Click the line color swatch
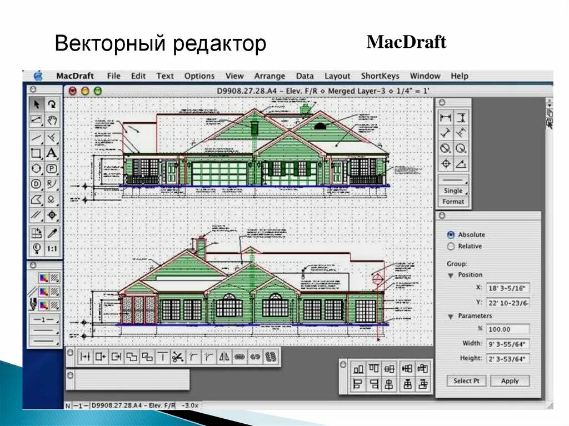Viewport: 569px width, 426px height. [43, 292]
